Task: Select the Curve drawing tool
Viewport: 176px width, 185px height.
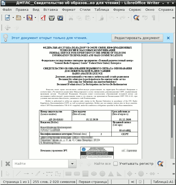Action: coord(49,174)
